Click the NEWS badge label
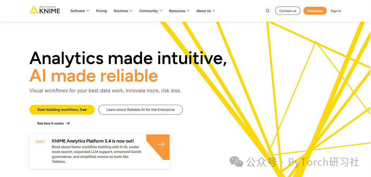The width and height of the screenshot is (371, 177). coord(40,142)
